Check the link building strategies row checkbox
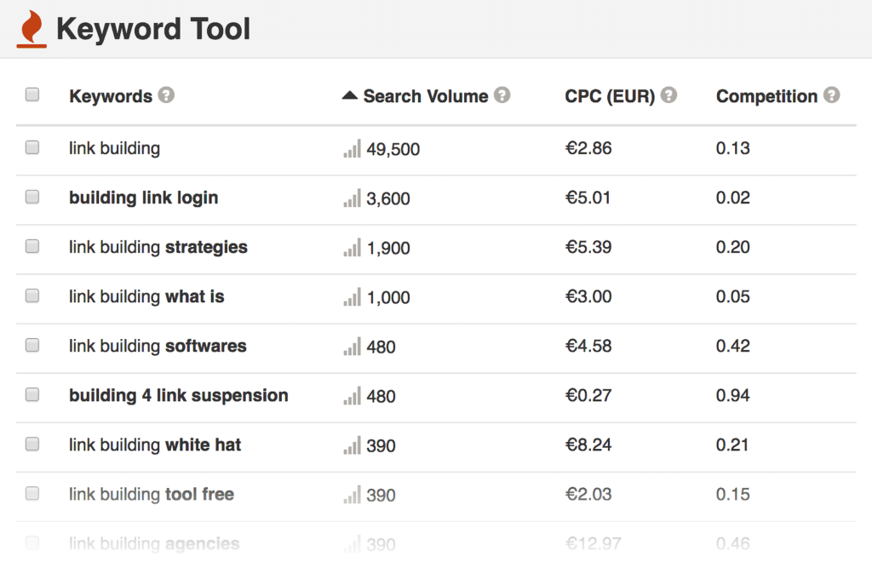872x568 pixels. [x=32, y=247]
